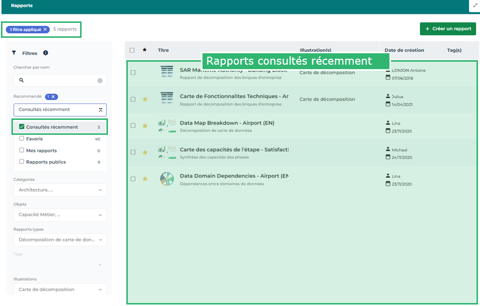
Task: Open the Carte des capacités de l'étape report
Action: click(234, 150)
